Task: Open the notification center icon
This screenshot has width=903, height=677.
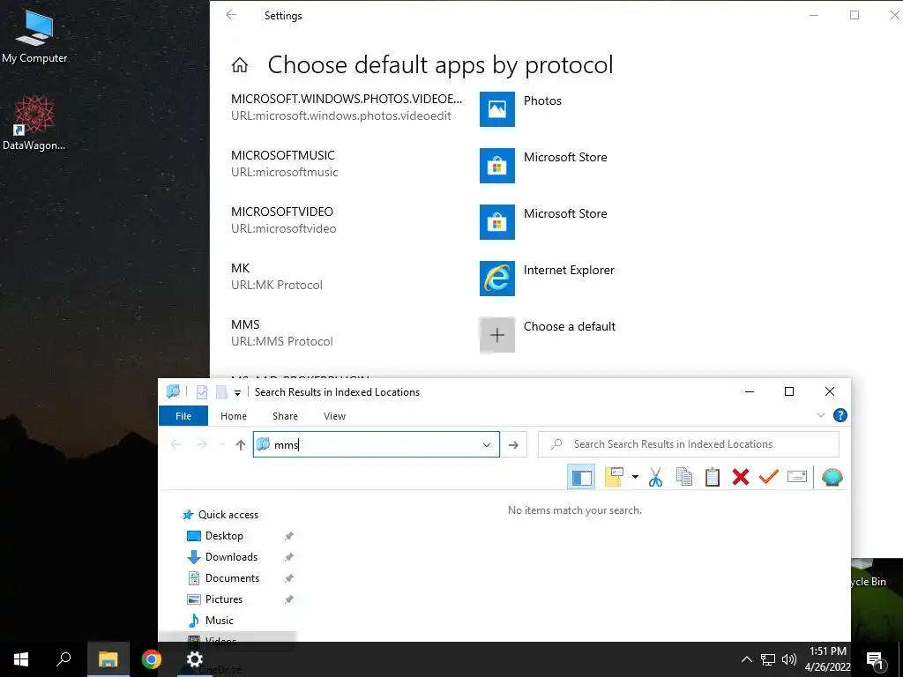Action: pos(876,659)
